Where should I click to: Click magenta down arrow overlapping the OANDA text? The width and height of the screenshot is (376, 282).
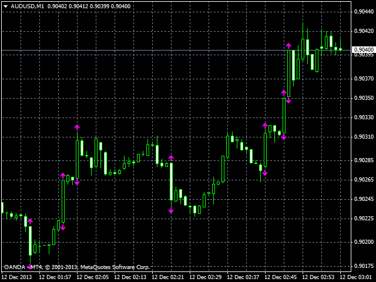(30, 267)
